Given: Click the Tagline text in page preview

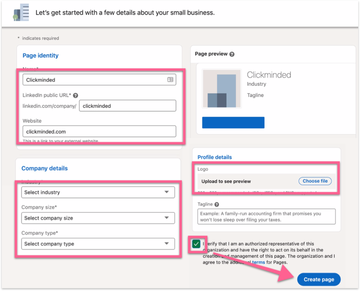Looking at the screenshot, I should tap(255, 95).
